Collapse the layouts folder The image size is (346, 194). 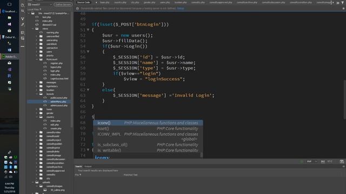tap(37, 94)
